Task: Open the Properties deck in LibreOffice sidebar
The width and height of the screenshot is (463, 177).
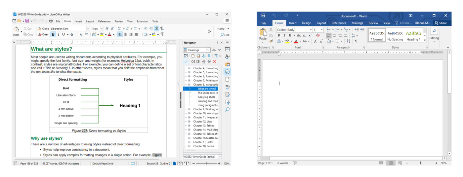Action: 227,49
